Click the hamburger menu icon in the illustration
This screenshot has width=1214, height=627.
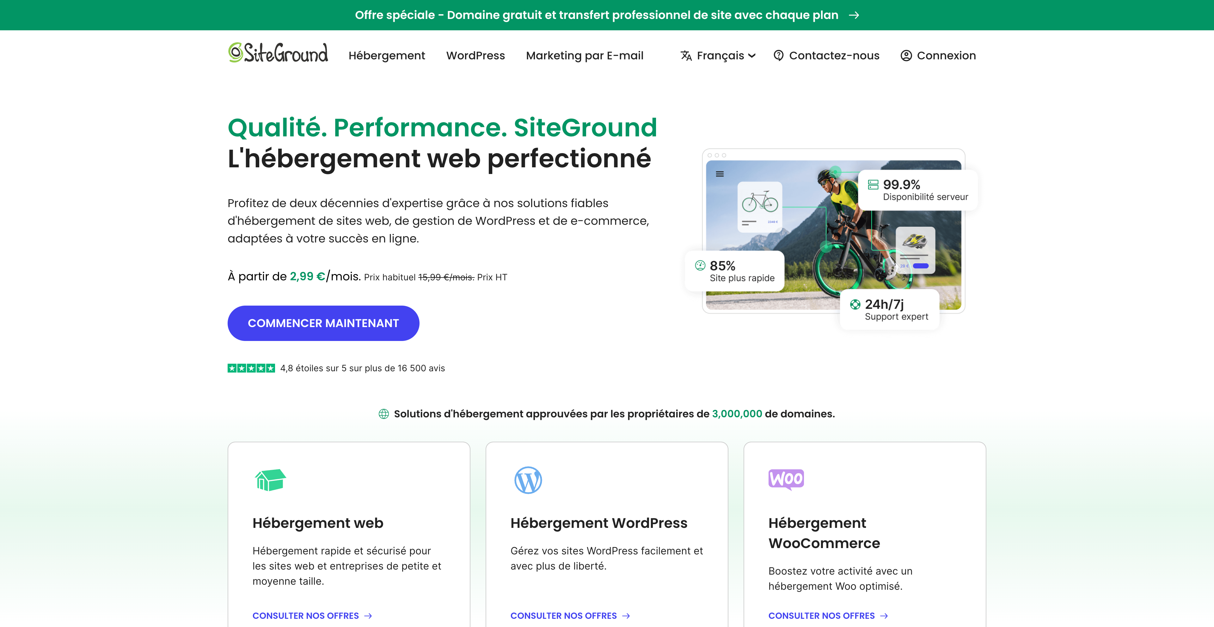pyautogui.click(x=720, y=174)
